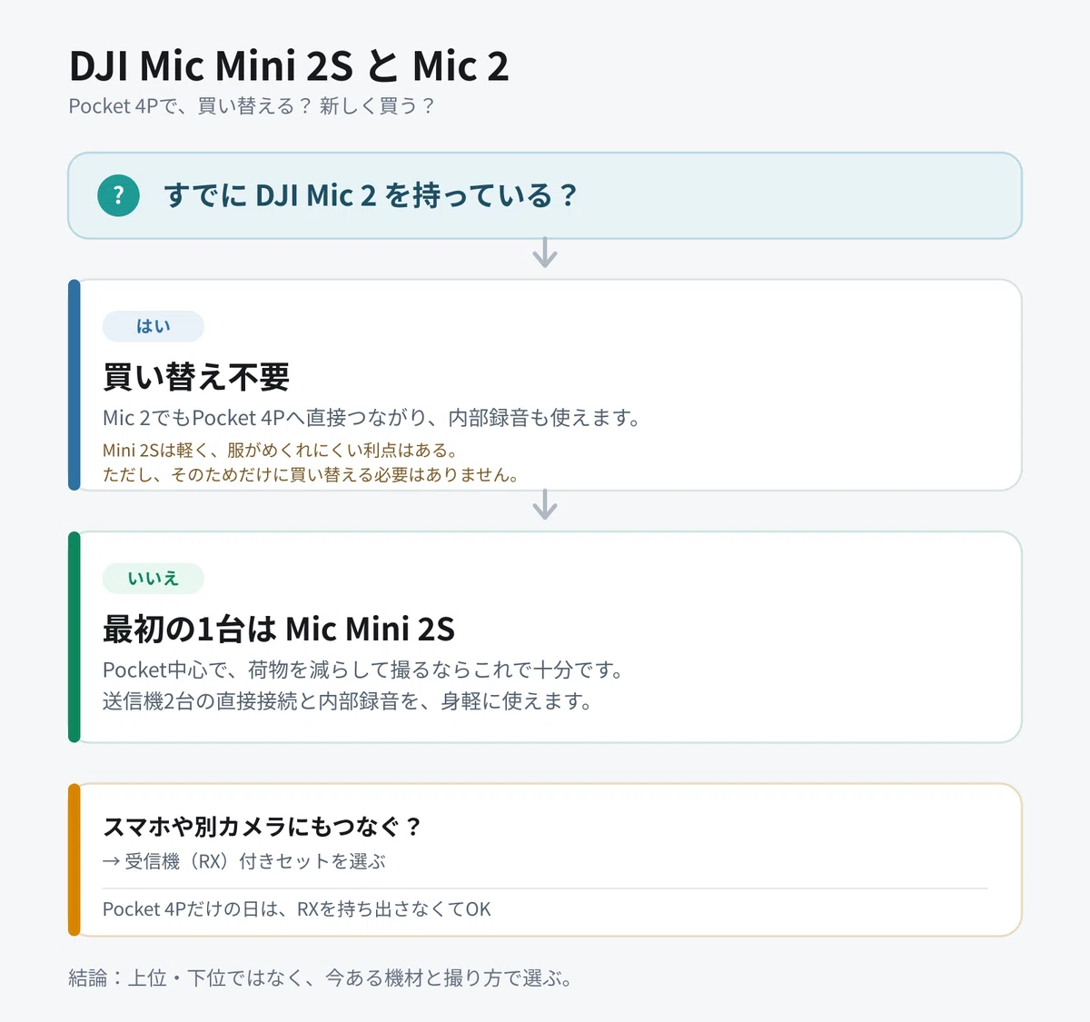Click the down arrow below the question box
Viewport: 1090px width, 1022px height.
pyautogui.click(x=545, y=253)
